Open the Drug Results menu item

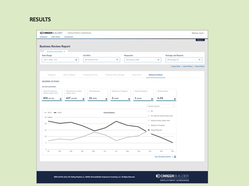pyautogui.click(x=68, y=37)
